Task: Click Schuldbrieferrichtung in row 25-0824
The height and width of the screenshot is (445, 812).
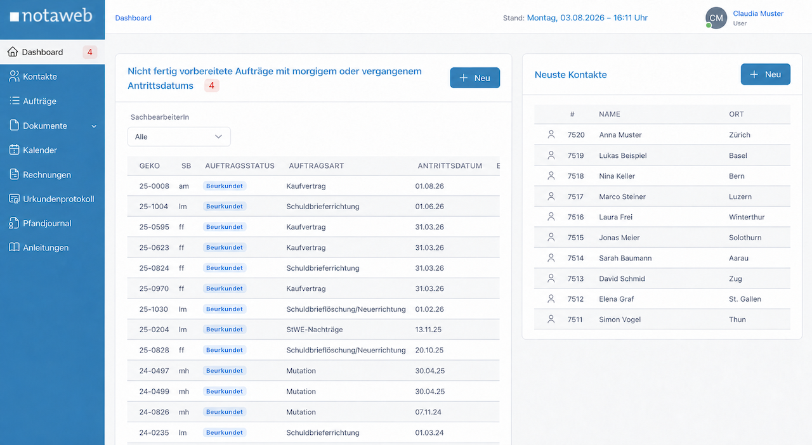Action: (323, 268)
